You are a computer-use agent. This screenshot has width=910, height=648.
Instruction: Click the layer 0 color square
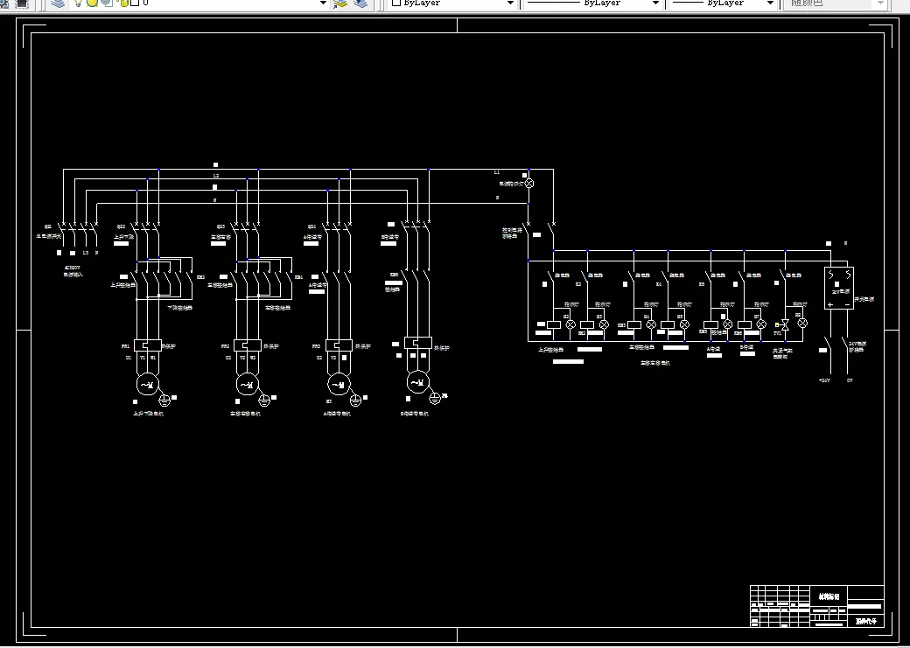click(x=135, y=3)
